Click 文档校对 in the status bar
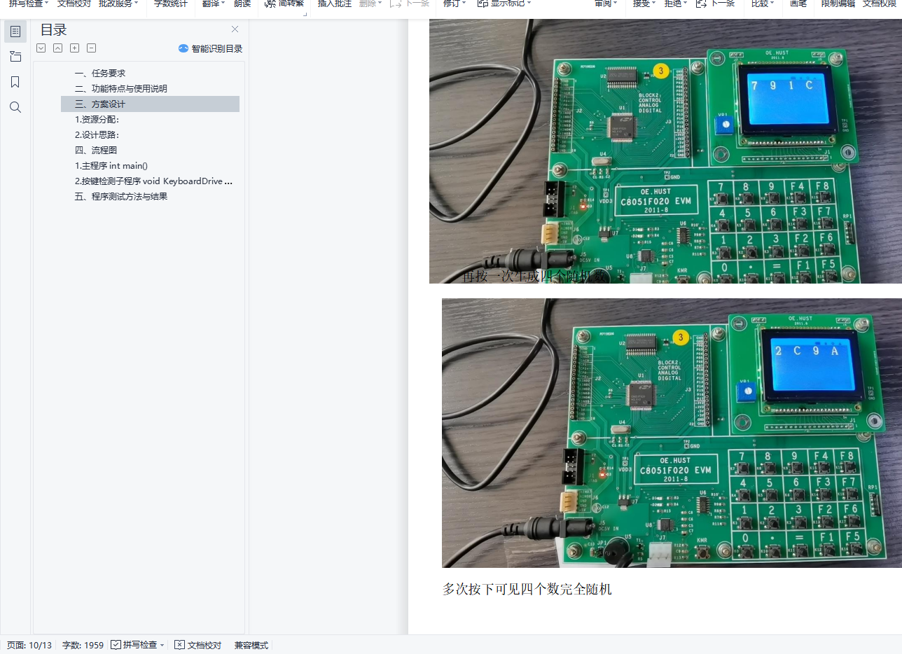This screenshot has width=902, height=654. tap(198, 645)
